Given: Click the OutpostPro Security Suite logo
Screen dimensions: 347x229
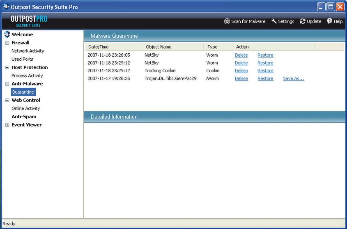Looking at the screenshot, I should pos(29,21).
